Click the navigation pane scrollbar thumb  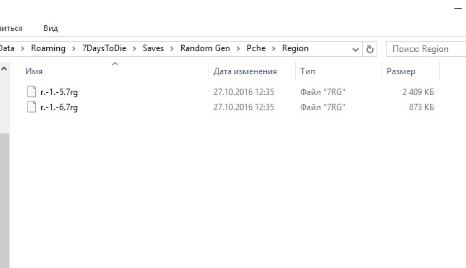coord(4,200)
